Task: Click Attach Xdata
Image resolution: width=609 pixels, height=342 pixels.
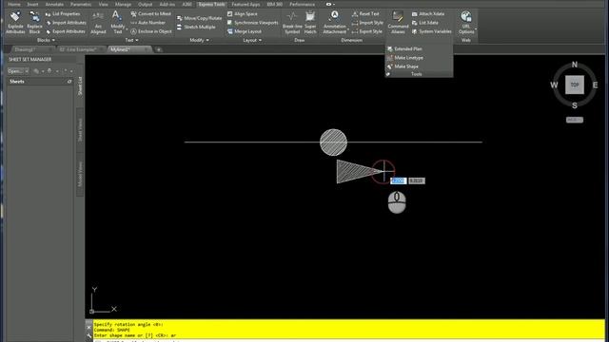Action: click(x=428, y=13)
